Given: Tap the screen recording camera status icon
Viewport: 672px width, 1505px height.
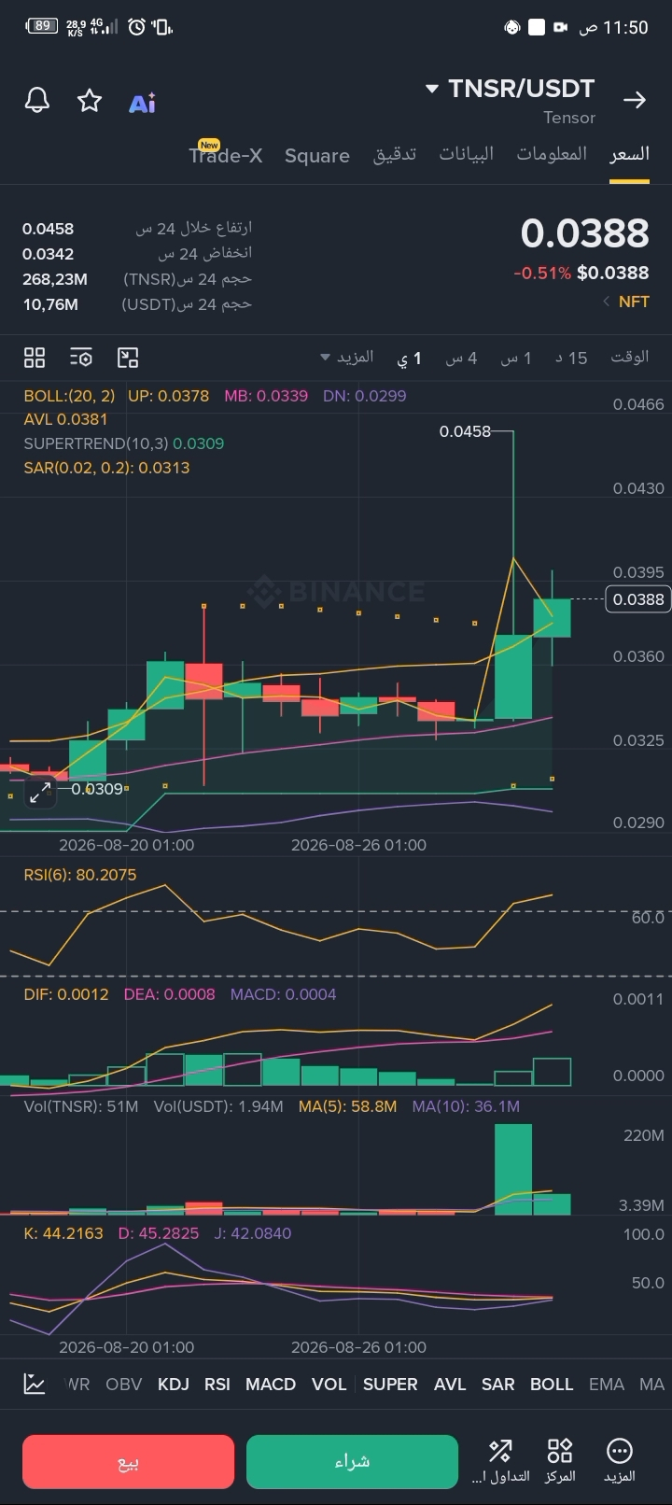Looking at the screenshot, I should [561, 27].
